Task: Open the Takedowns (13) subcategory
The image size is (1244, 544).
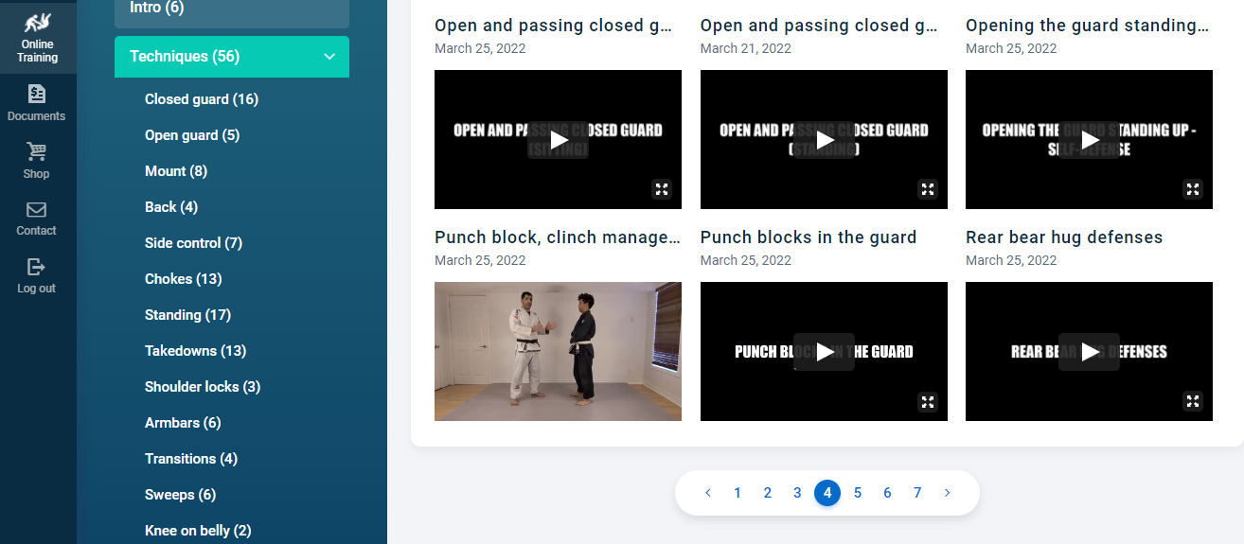Action: click(195, 351)
